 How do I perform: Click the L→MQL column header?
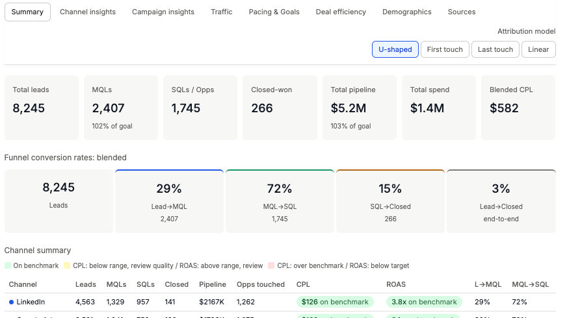[488, 284]
